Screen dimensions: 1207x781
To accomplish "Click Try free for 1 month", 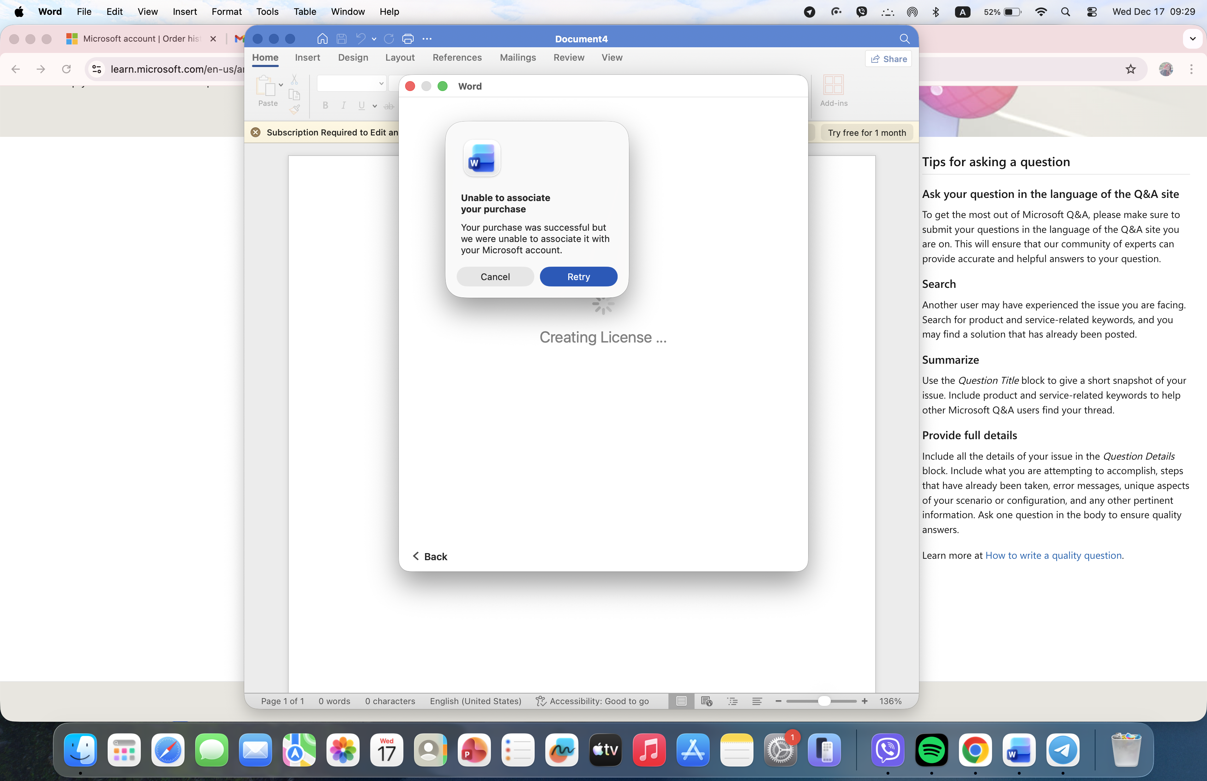I will pos(867,132).
